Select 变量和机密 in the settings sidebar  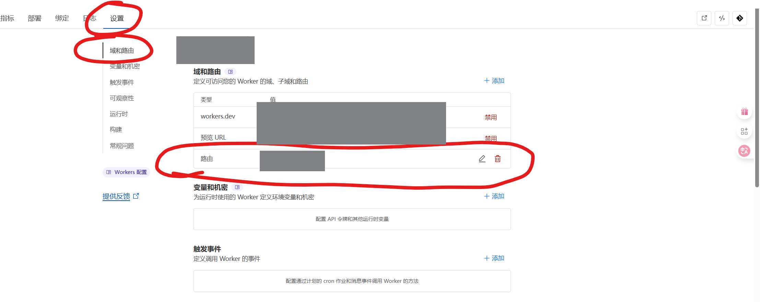(125, 66)
